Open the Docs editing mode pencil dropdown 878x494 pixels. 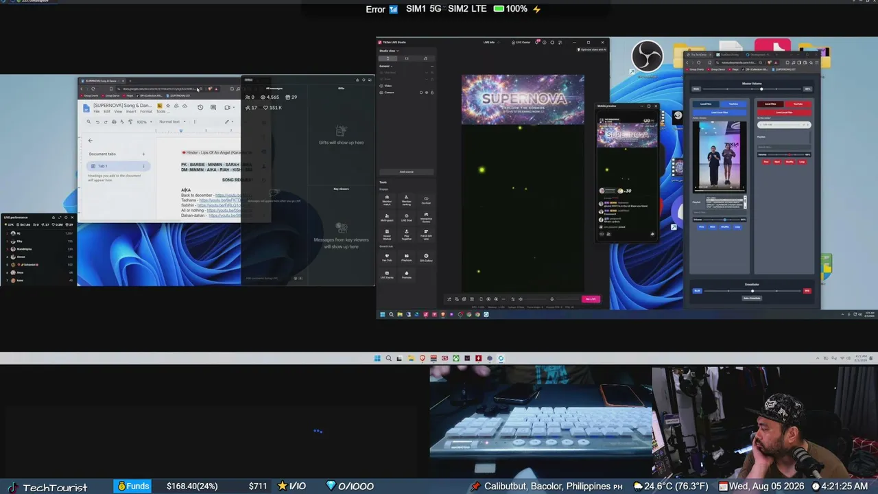[228, 121]
